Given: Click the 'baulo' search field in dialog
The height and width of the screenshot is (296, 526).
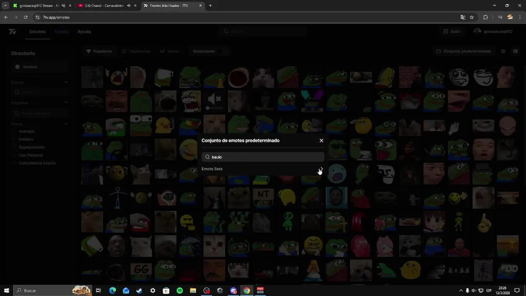Looking at the screenshot, I should tap(263, 157).
